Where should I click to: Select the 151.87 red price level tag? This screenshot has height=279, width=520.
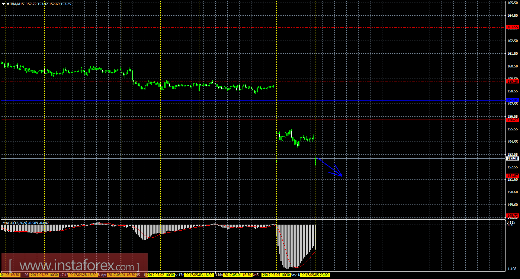click(x=513, y=175)
